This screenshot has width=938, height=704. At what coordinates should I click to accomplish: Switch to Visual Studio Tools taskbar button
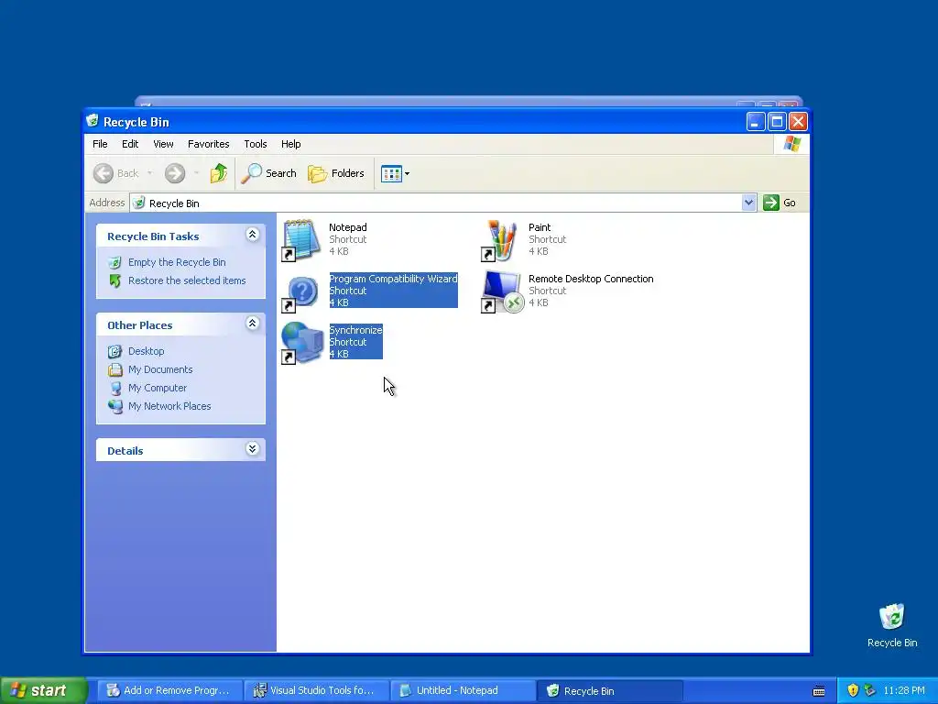pyautogui.click(x=316, y=691)
